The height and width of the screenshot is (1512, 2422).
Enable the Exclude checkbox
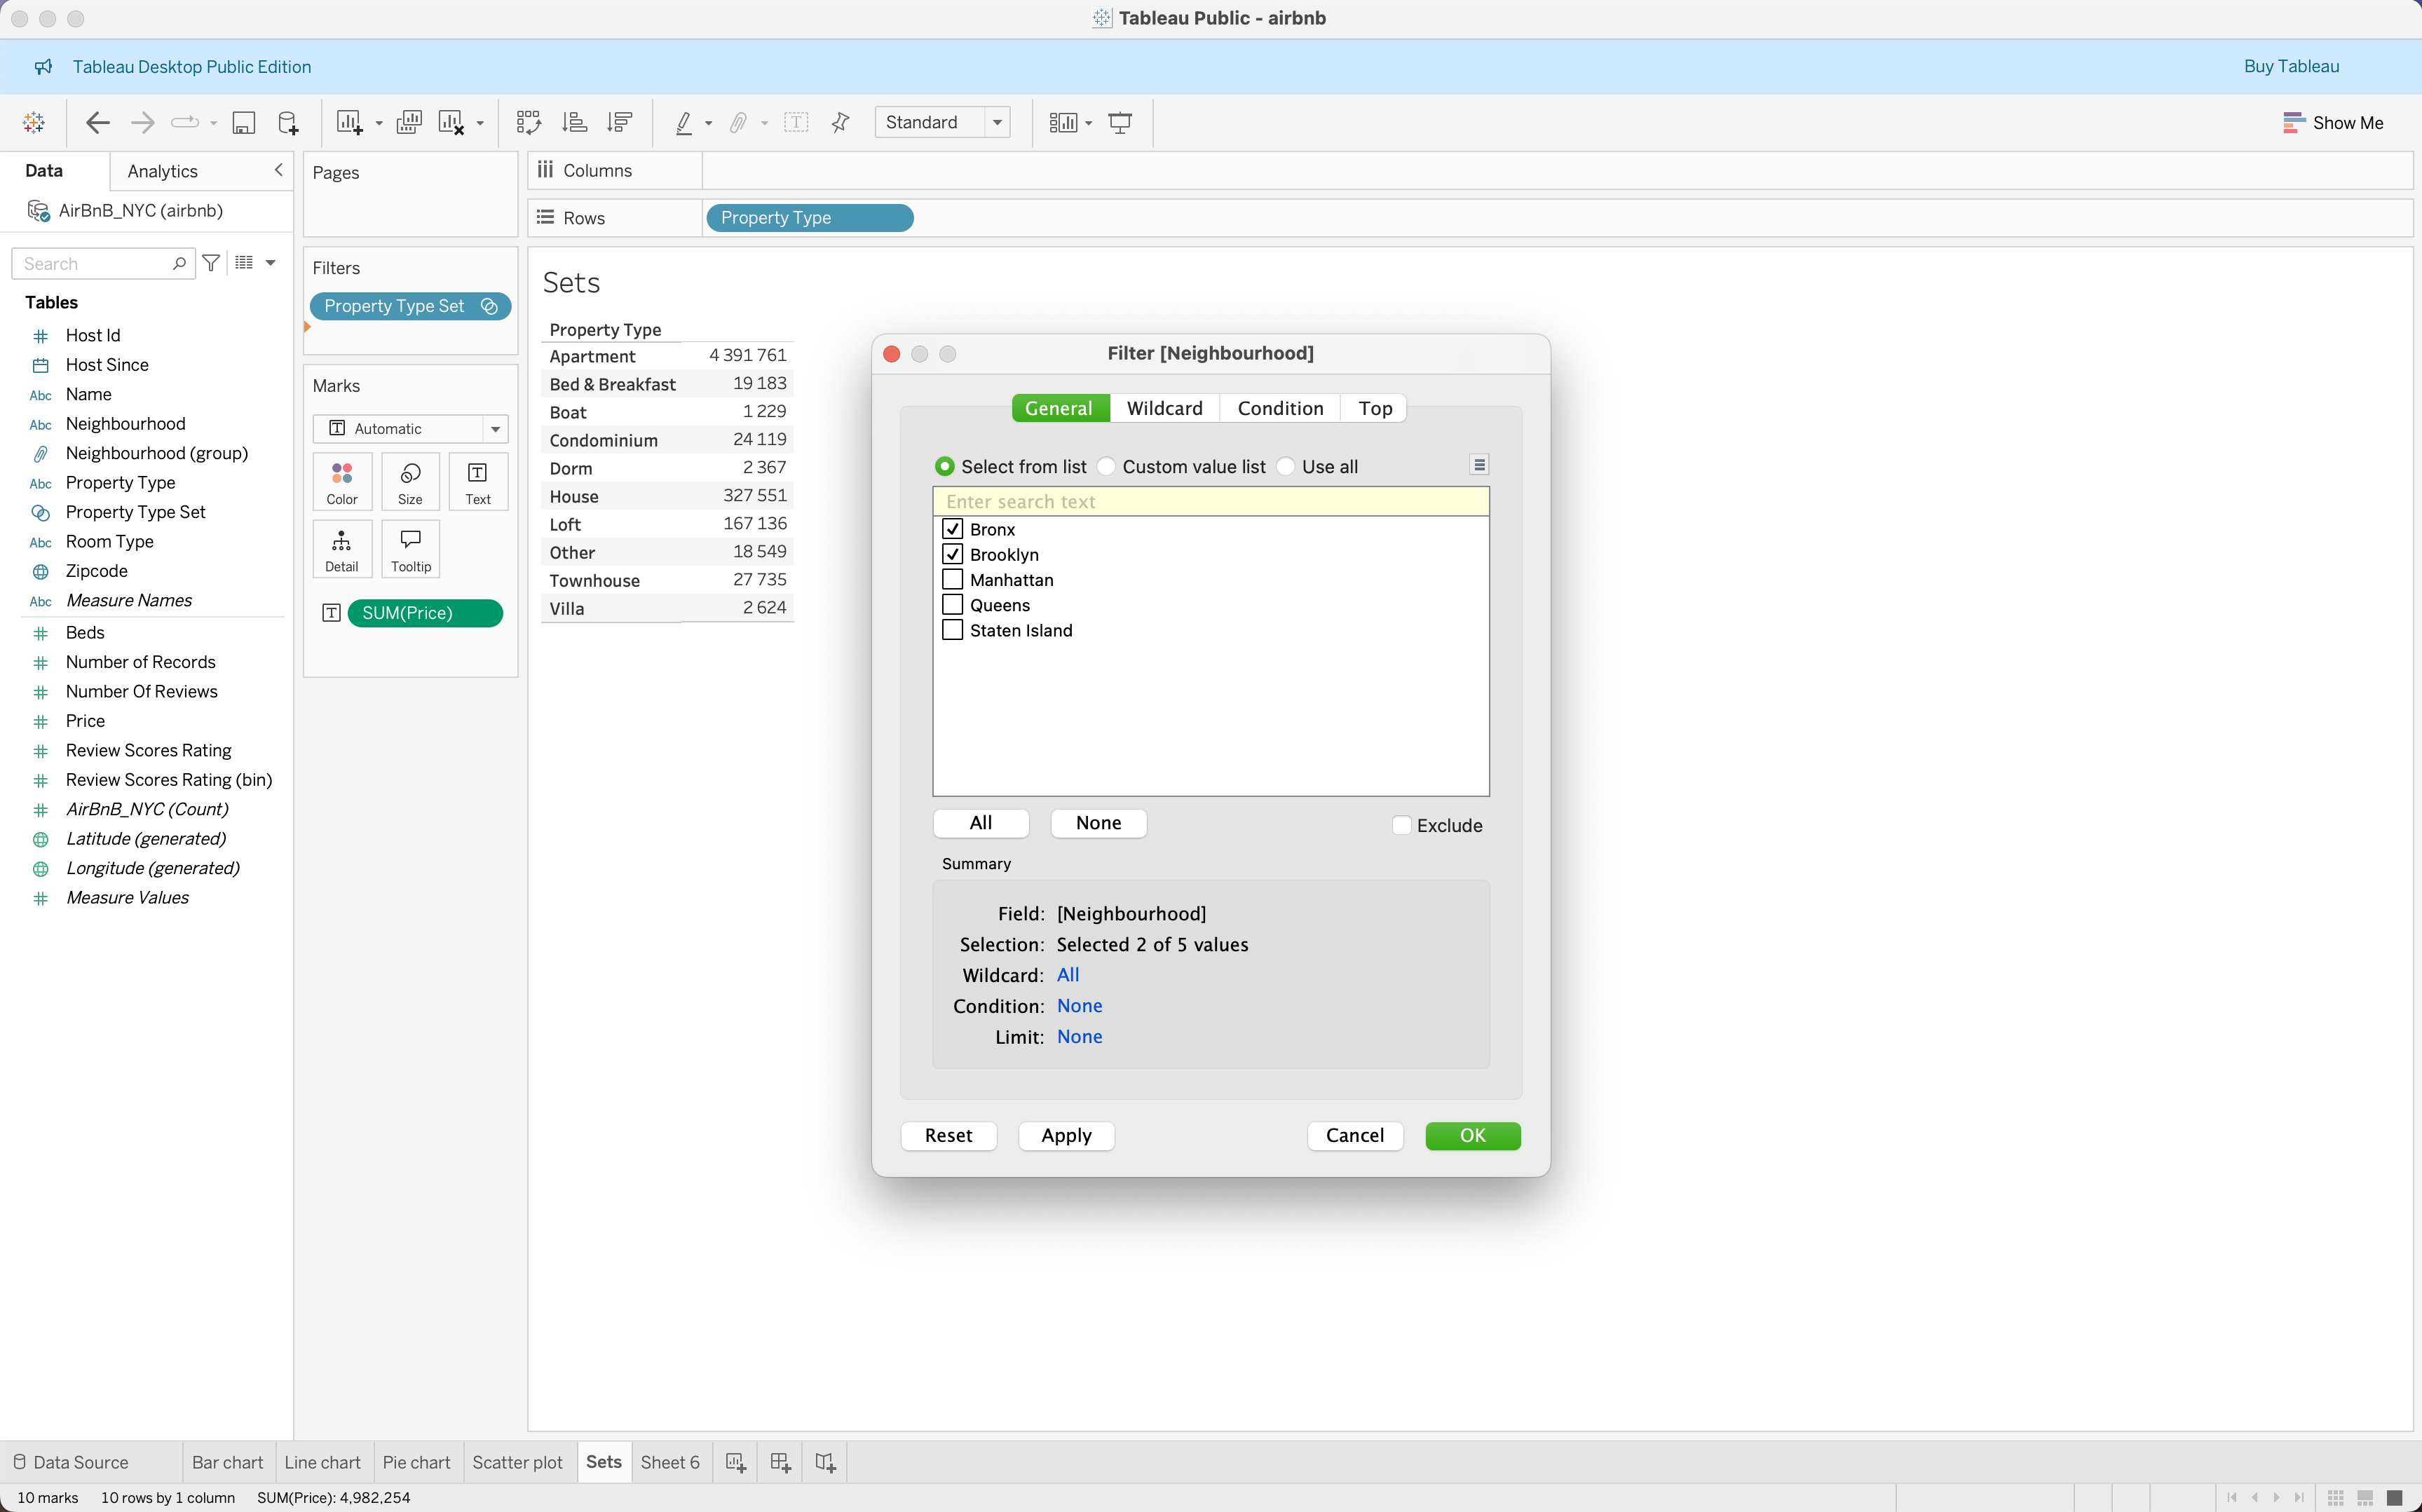click(x=1402, y=825)
